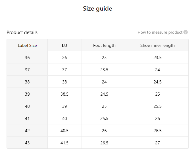The height and width of the screenshot is (150, 190).
Task: Click shoe inner length 23.5 cell
Action: [x=157, y=57]
